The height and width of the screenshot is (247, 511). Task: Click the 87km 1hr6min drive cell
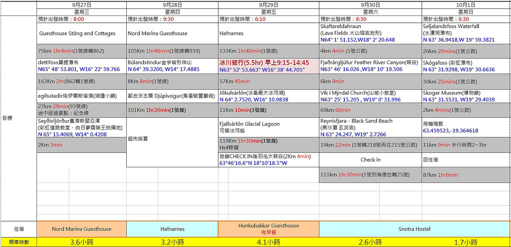click(x=467, y=175)
